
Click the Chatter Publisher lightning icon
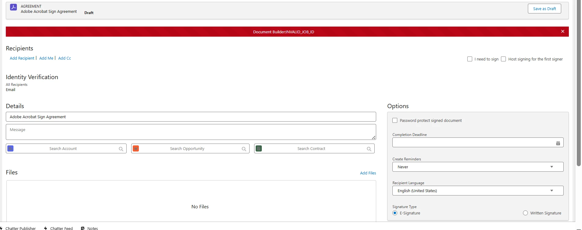click(x=2, y=228)
